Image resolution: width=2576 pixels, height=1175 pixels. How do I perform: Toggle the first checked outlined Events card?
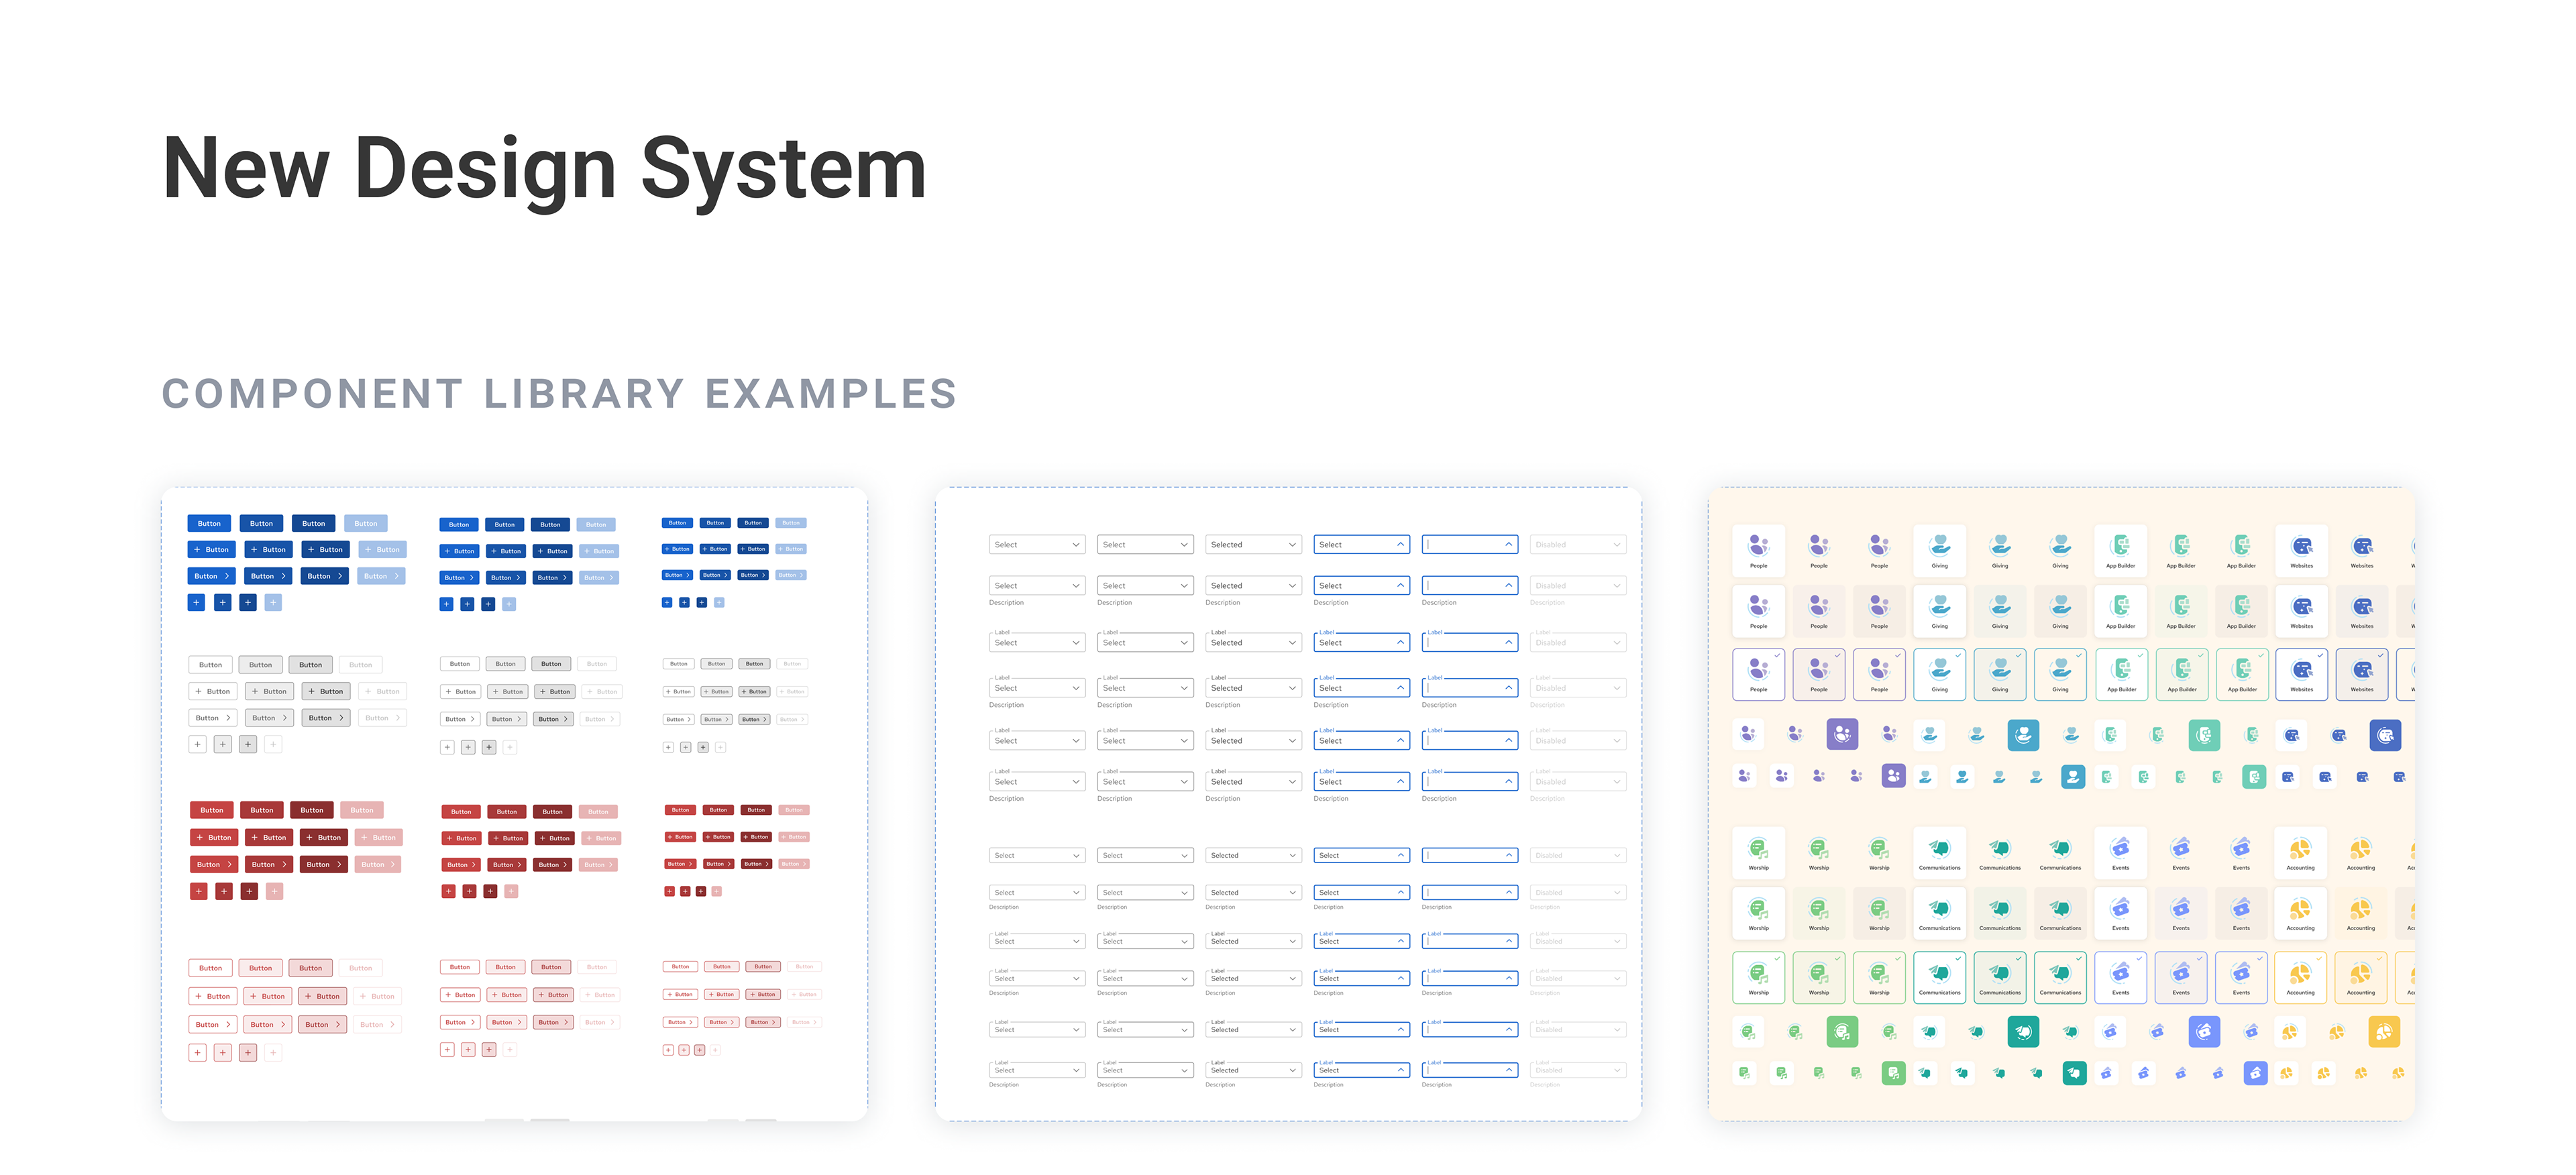(2120, 977)
